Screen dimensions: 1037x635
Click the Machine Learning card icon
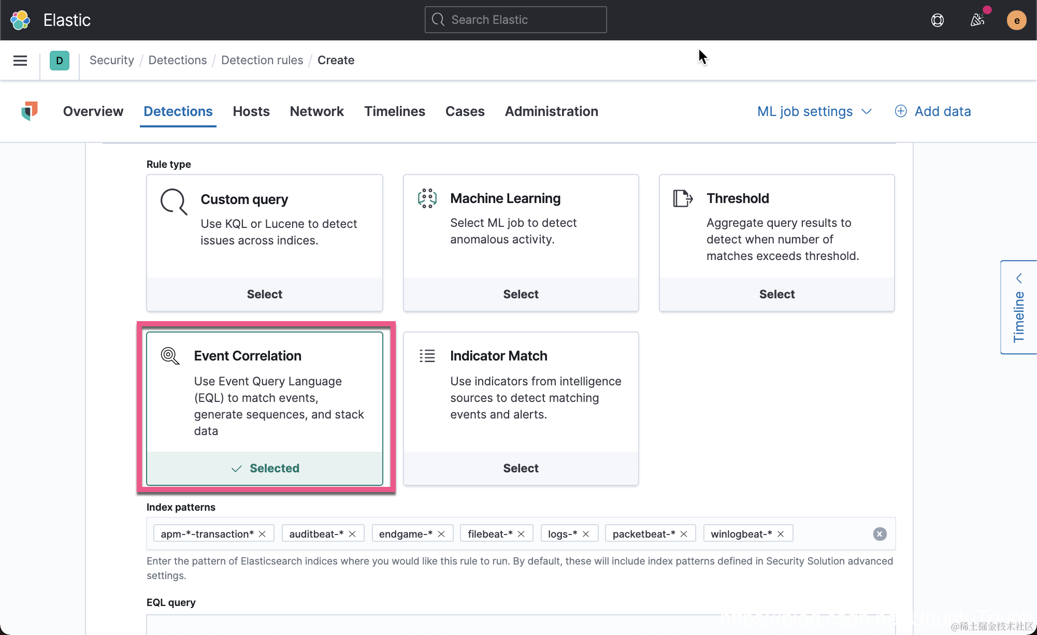[x=427, y=198]
